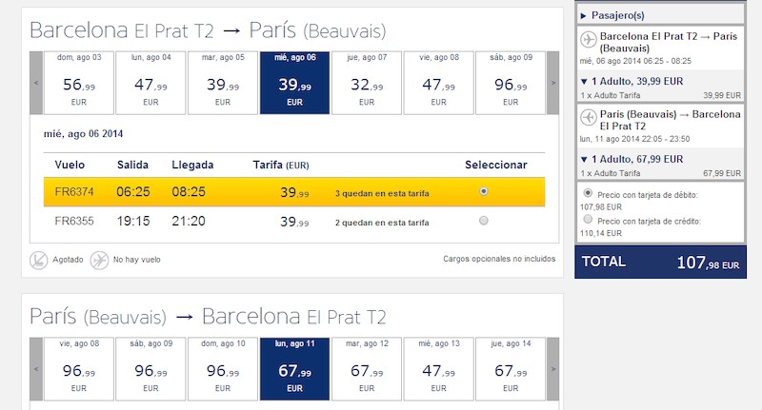This screenshot has height=410, width=762.
Task: Select flight FR6355 radio button
Action: (x=484, y=221)
